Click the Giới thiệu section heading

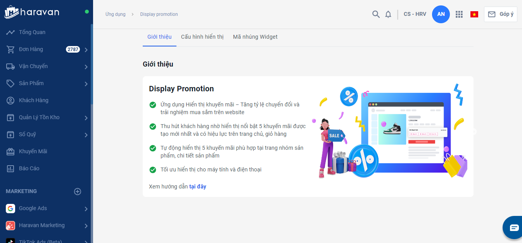(158, 64)
